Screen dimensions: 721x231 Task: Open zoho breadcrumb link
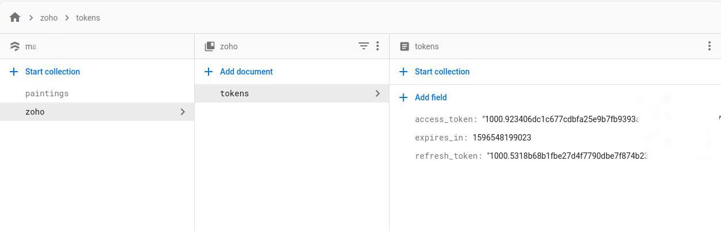[49, 18]
